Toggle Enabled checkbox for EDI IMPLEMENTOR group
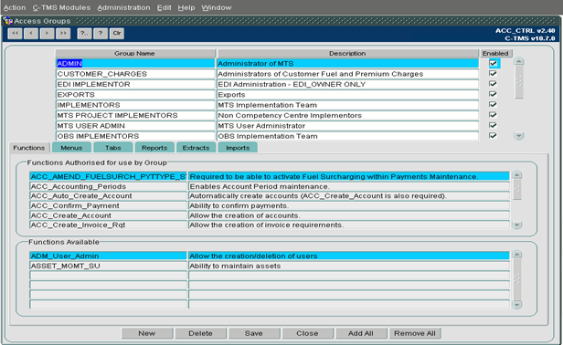The image size is (563, 345). click(493, 84)
